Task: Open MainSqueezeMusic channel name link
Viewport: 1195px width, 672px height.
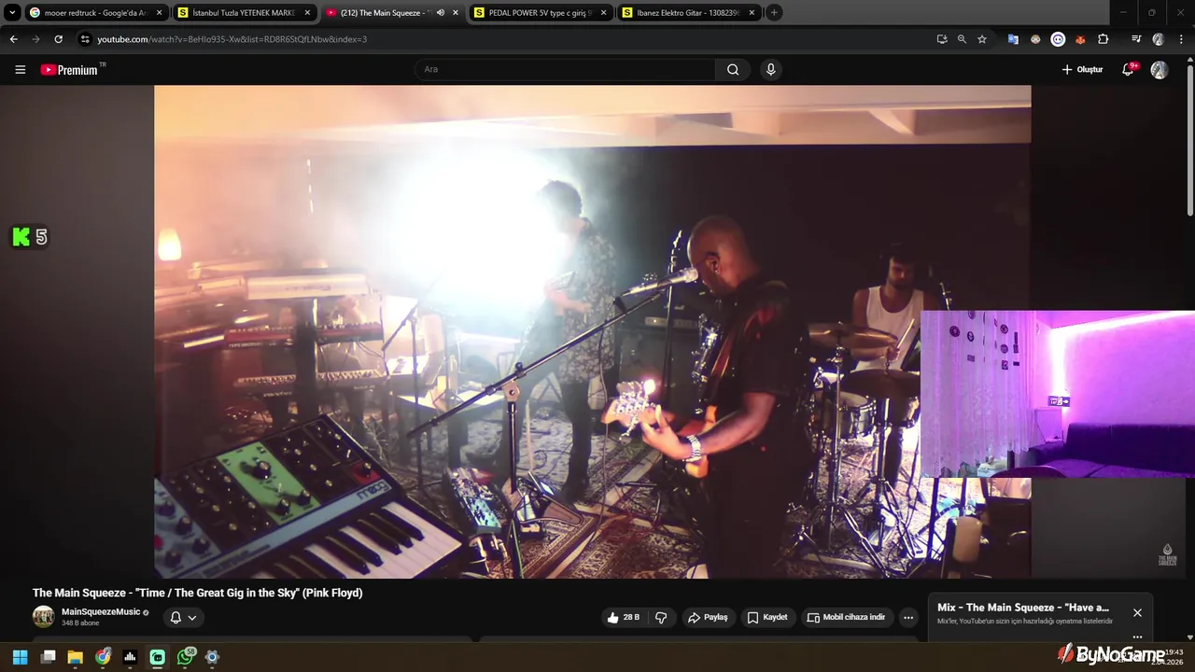Action: click(101, 612)
